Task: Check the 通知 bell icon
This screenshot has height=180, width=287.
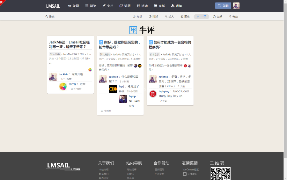Action: (x=173, y=6)
